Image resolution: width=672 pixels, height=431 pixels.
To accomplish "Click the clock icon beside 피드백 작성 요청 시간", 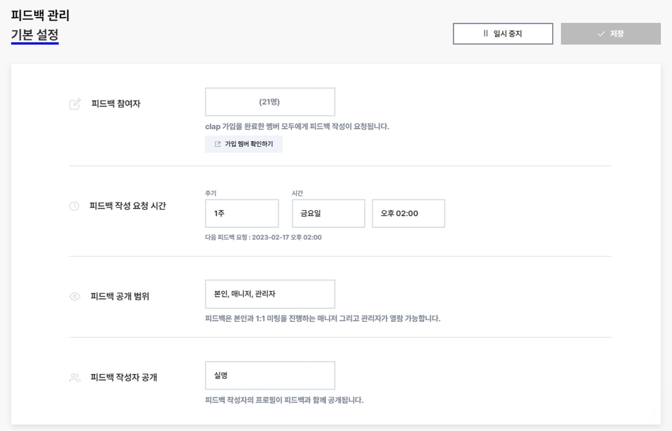I will (x=74, y=206).
